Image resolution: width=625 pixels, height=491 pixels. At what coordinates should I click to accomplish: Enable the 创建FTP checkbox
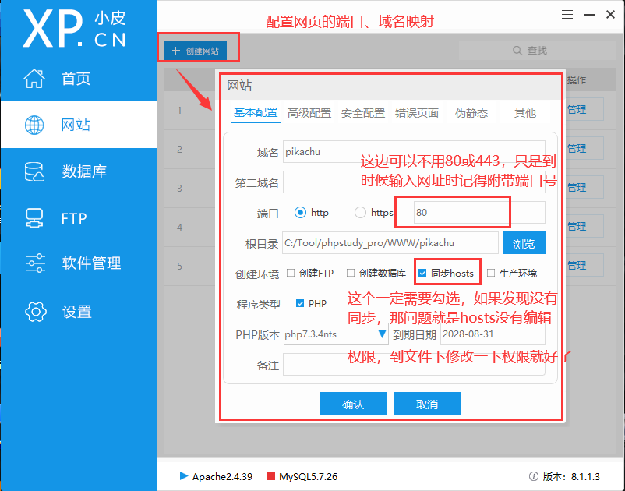tap(291, 274)
